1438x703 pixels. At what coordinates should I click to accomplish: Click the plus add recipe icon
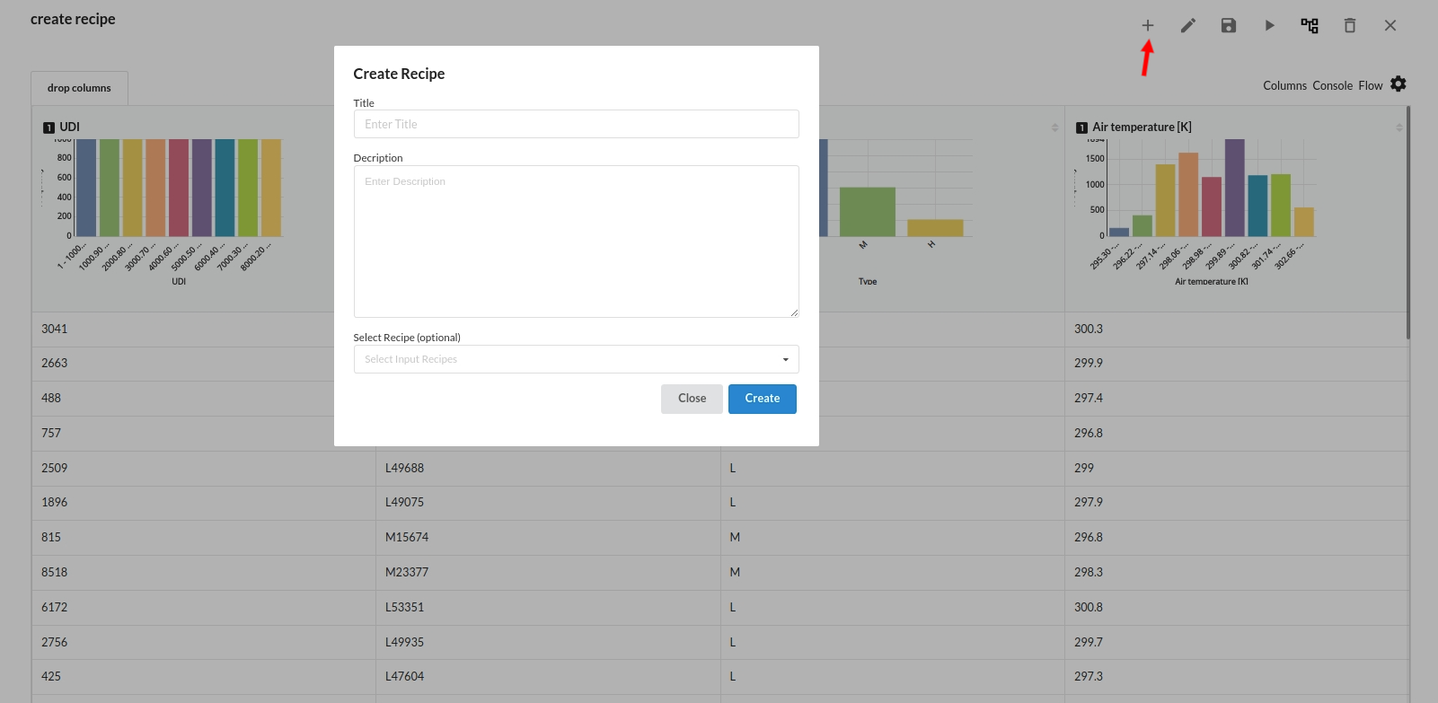tap(1147, 25)
